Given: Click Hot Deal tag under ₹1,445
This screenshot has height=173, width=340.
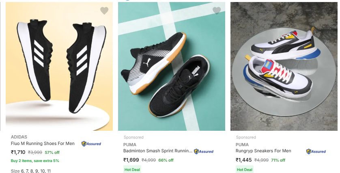Looking at the screenshot, I should coord(245,169).
